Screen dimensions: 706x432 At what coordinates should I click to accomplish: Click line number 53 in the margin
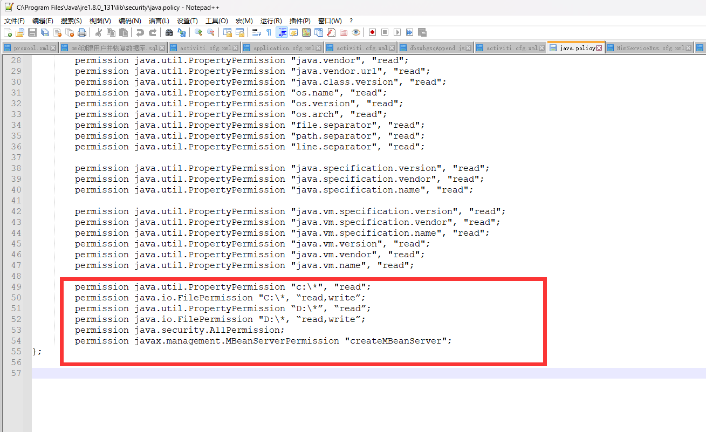tap(16, 330)
